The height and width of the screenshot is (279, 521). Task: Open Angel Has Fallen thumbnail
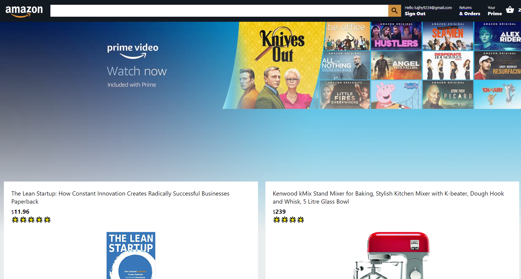(x=396, y=65)
